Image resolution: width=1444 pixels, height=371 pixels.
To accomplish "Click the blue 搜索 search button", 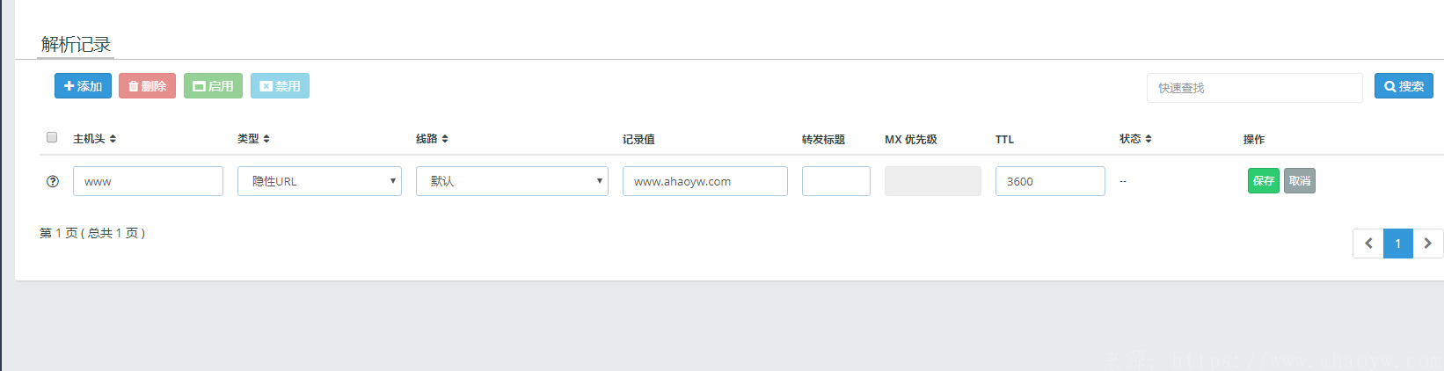I will point(1404,86).
